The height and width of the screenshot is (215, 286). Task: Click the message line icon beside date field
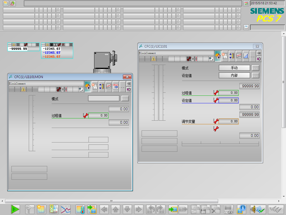click(x=246, y=3)
